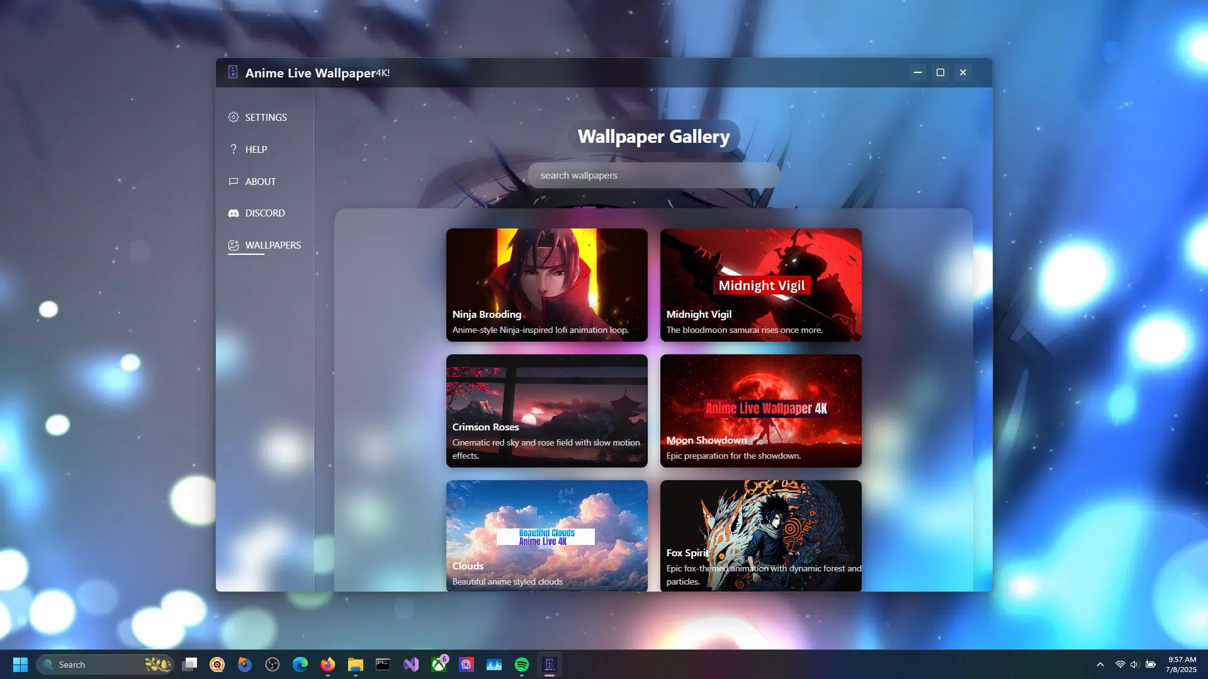
Task: Open Xbox app from taskbar
Action: 439,665
